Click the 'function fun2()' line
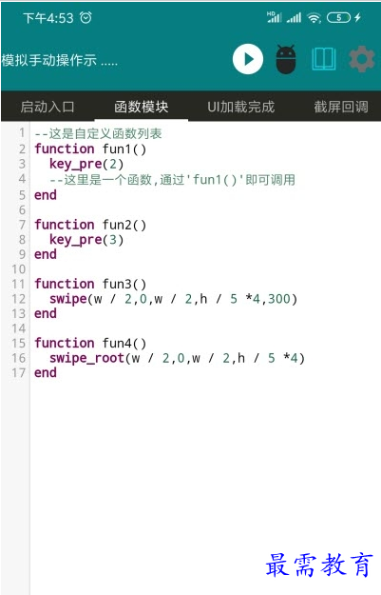 tap(90, 225)
